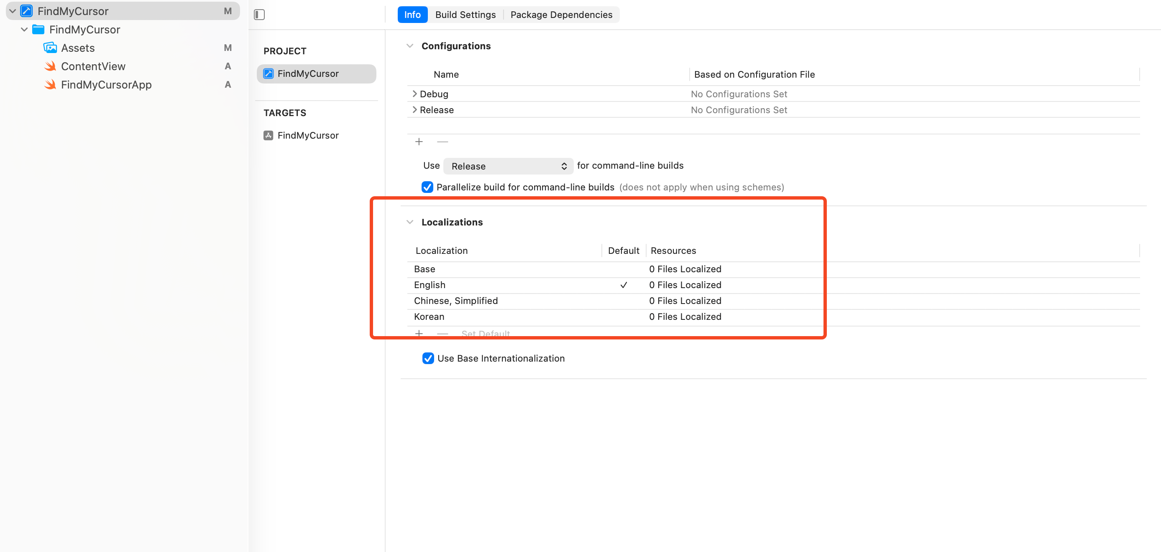Click the blue FindMyCursor group folder icon
The width and height of the screenshot is (1161, 552).
[x=38, y=30]
